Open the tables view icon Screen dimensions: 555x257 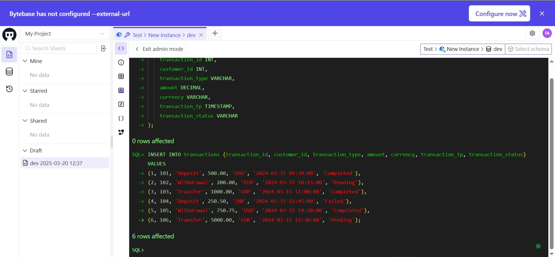(121, 76)
